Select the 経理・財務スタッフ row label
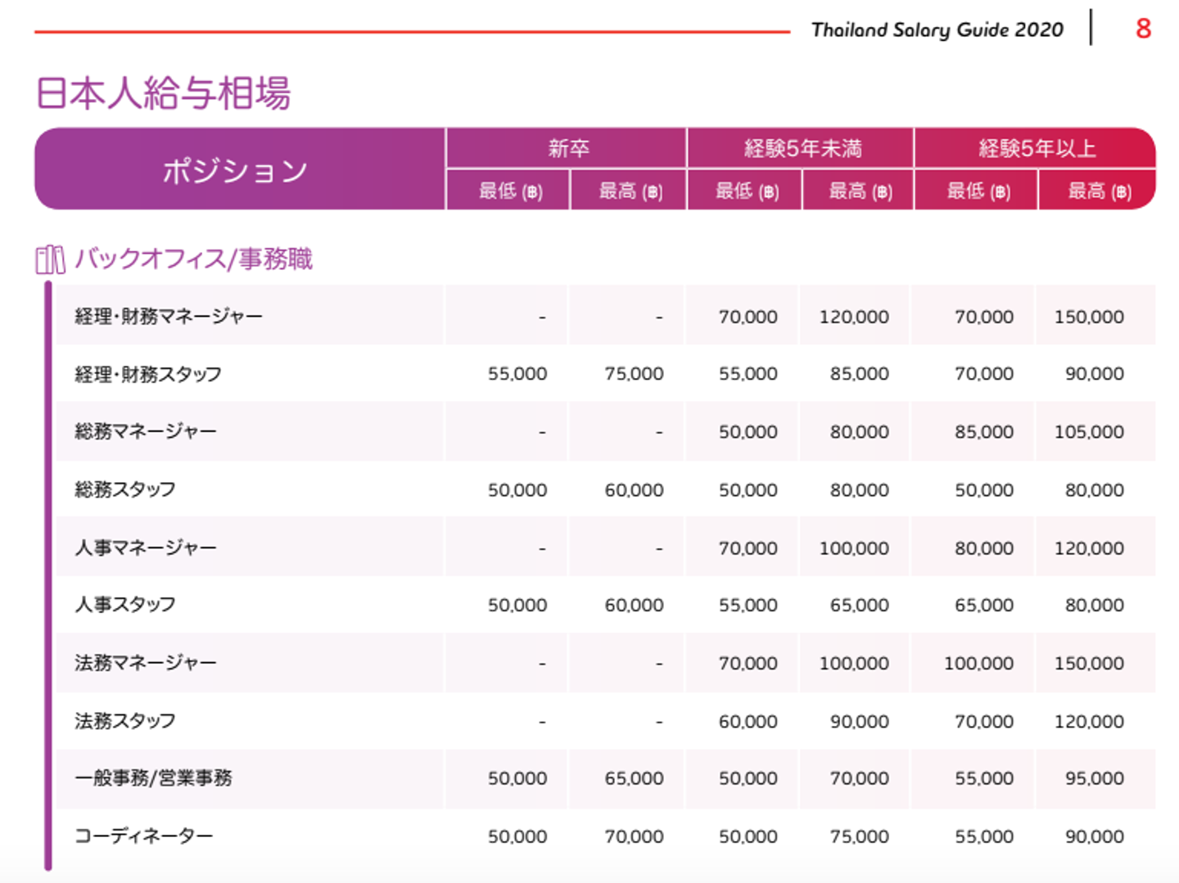Viewport: 1179px width, 883px height. point(148,374)
